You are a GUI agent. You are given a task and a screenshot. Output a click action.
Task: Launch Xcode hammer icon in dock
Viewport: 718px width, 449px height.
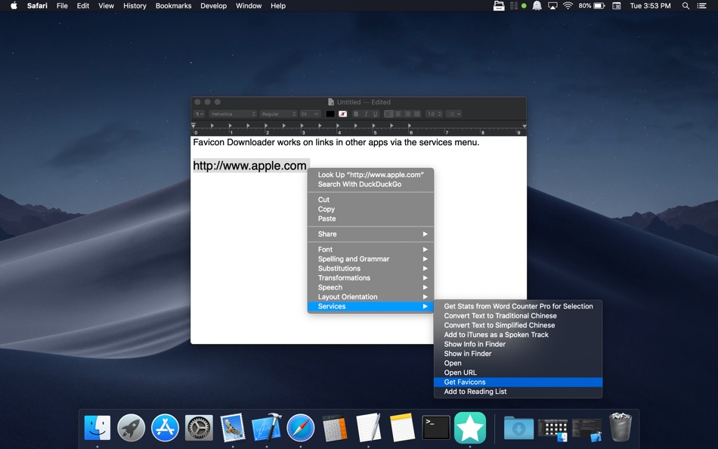[x=267, y=426]
